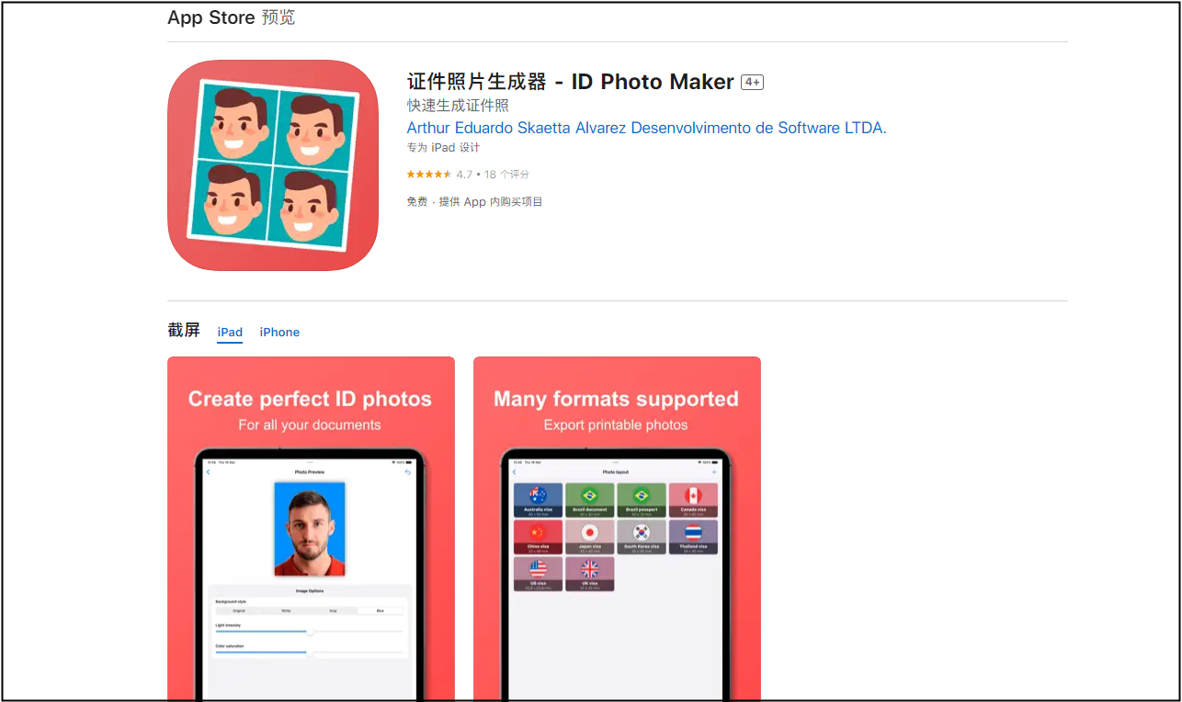The height and width of the screenshot is (702, 1182).
Task: Select the Brazil passport flag tile
Action: (642, 500)
